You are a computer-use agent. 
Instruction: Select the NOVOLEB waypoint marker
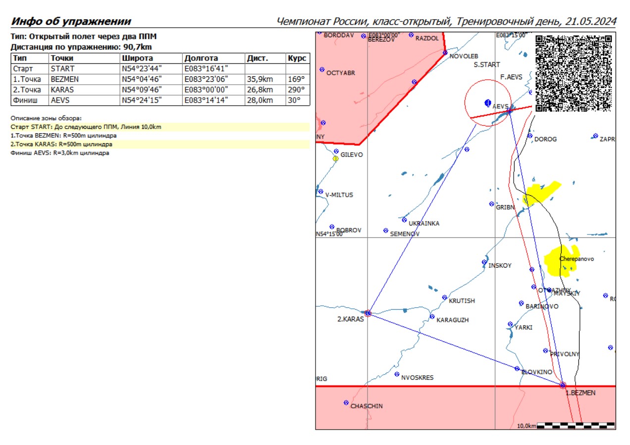[x=445, y=53]
